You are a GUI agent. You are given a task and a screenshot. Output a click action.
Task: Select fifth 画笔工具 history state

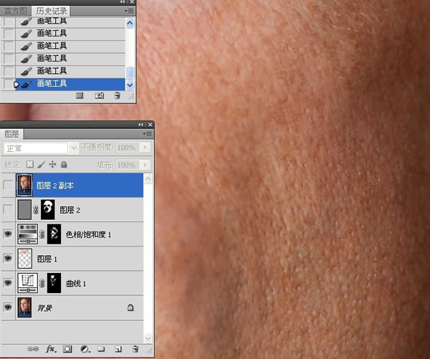[70, 71]
